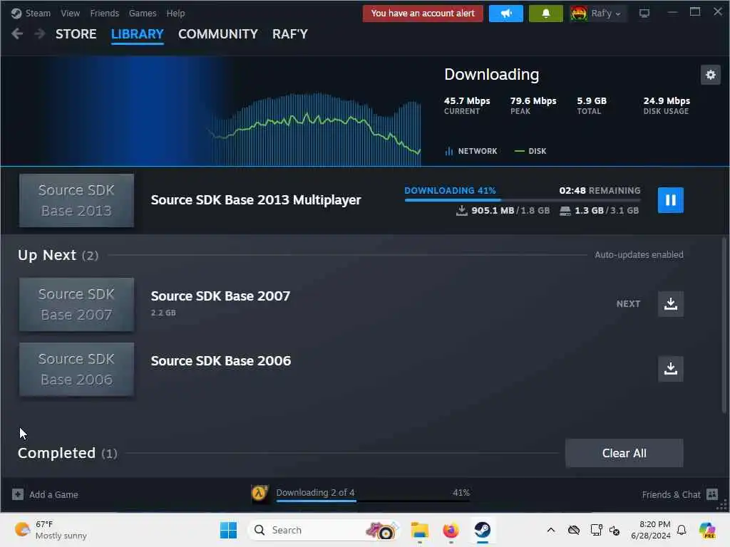730x547 pixels.
Task: Open the Help menu
Action: click(x=175, y=14)
